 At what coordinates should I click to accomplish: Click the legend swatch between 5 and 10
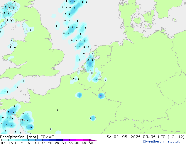coord(32,140)
